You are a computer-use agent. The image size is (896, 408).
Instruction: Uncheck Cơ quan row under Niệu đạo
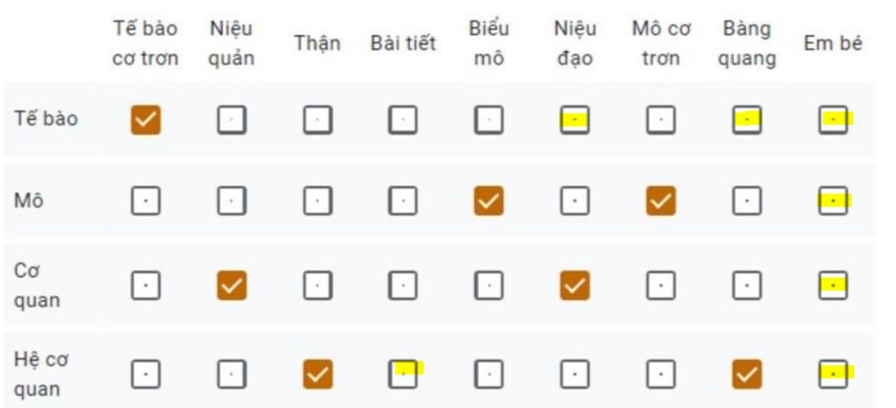click(x=575, y=285)
